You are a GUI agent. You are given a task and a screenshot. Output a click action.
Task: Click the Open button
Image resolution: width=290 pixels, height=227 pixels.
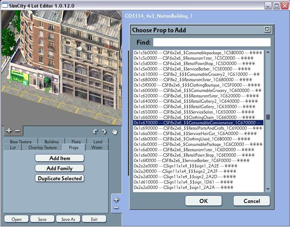click(x=17, y=219)
